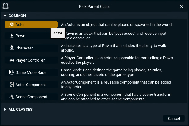Click the Game Mode Base icon
The height and width of the screenshot is (126, 189).
point(12,72)
